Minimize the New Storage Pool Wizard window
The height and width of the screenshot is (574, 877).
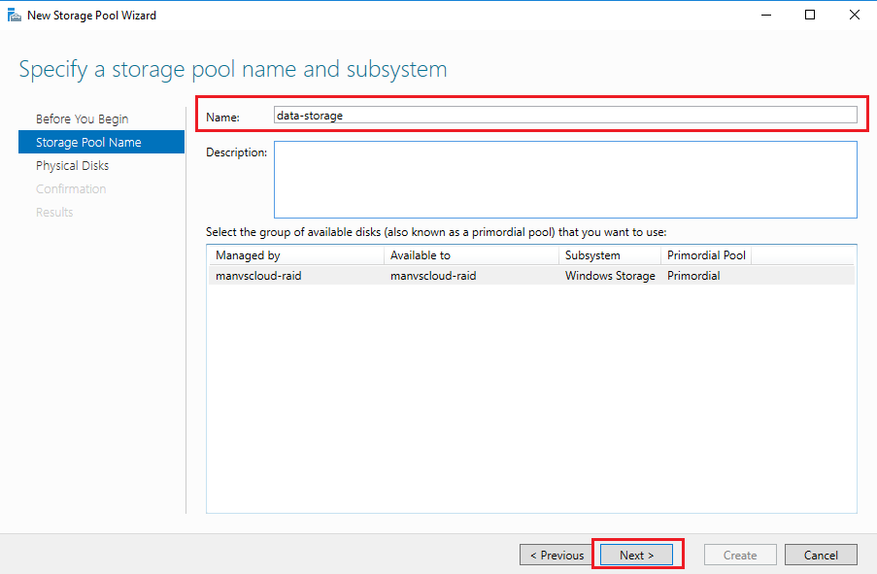(766, 16)
